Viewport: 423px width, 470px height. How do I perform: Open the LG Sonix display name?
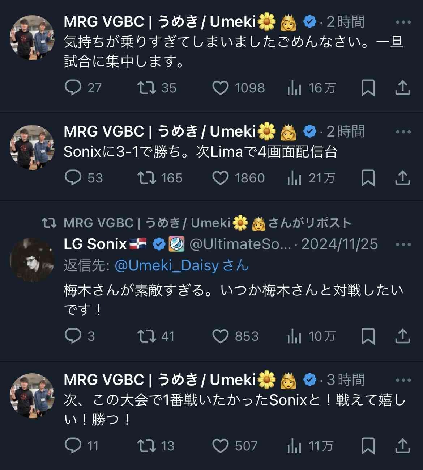(x=95, y=244)
